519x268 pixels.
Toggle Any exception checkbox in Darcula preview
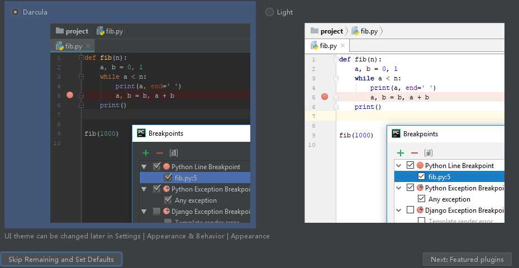click(x=168, y=200)
